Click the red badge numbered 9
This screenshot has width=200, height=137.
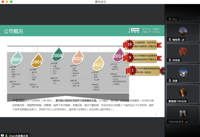click(130, 58)
